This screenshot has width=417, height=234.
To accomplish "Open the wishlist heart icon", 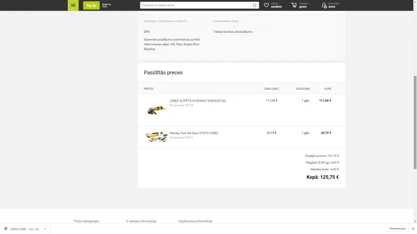I will [x=266, y=5].
